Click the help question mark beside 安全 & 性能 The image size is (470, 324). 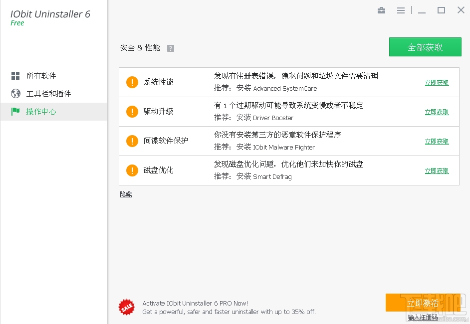pyautogui.click(x=170, y=48)
